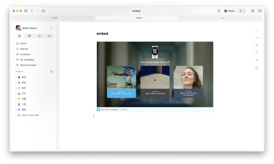Expand the How to use Craft folder
The height and width of the screenshot is (164, 274).
(16, 115)
